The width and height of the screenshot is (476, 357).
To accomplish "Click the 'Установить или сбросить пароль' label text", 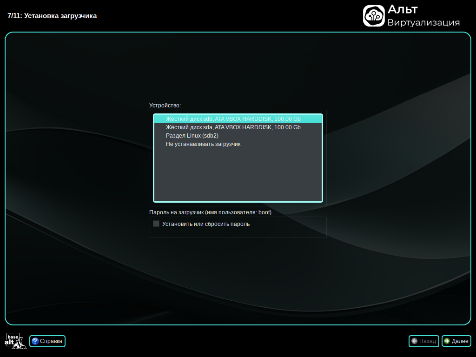I will pos(206,224).
